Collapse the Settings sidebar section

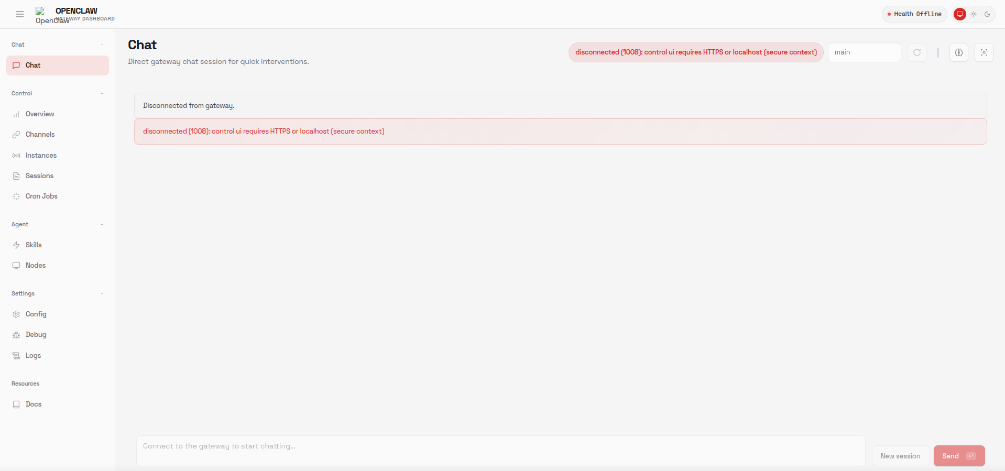pyautogui.click(x=102, y=293)
